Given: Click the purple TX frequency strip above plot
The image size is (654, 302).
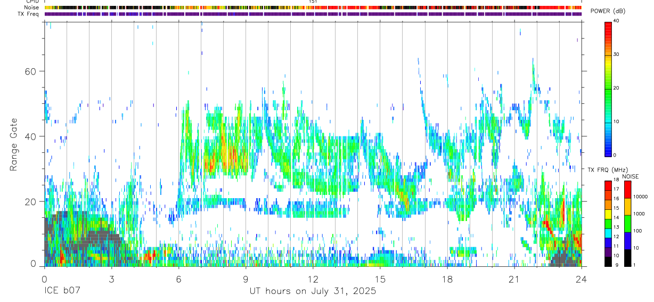Looking at the screenshot, I should (x=313, y=14).
